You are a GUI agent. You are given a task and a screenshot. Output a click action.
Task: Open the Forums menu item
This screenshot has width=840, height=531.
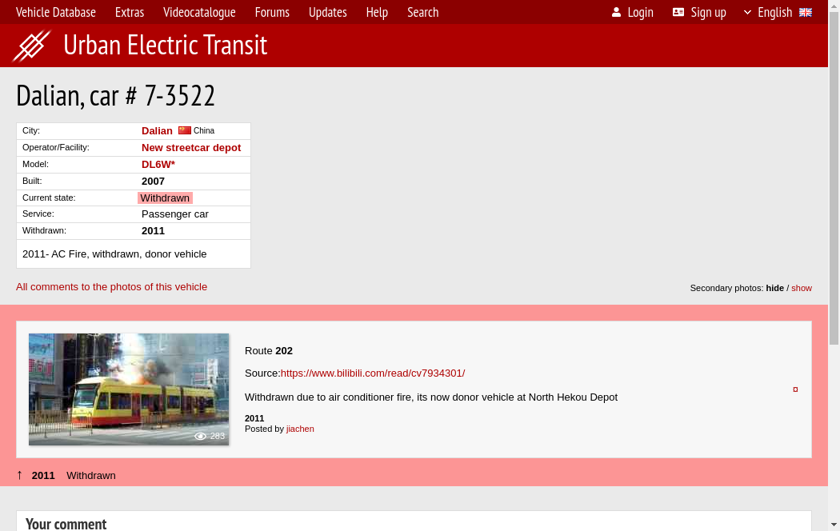tap(272, 12)
